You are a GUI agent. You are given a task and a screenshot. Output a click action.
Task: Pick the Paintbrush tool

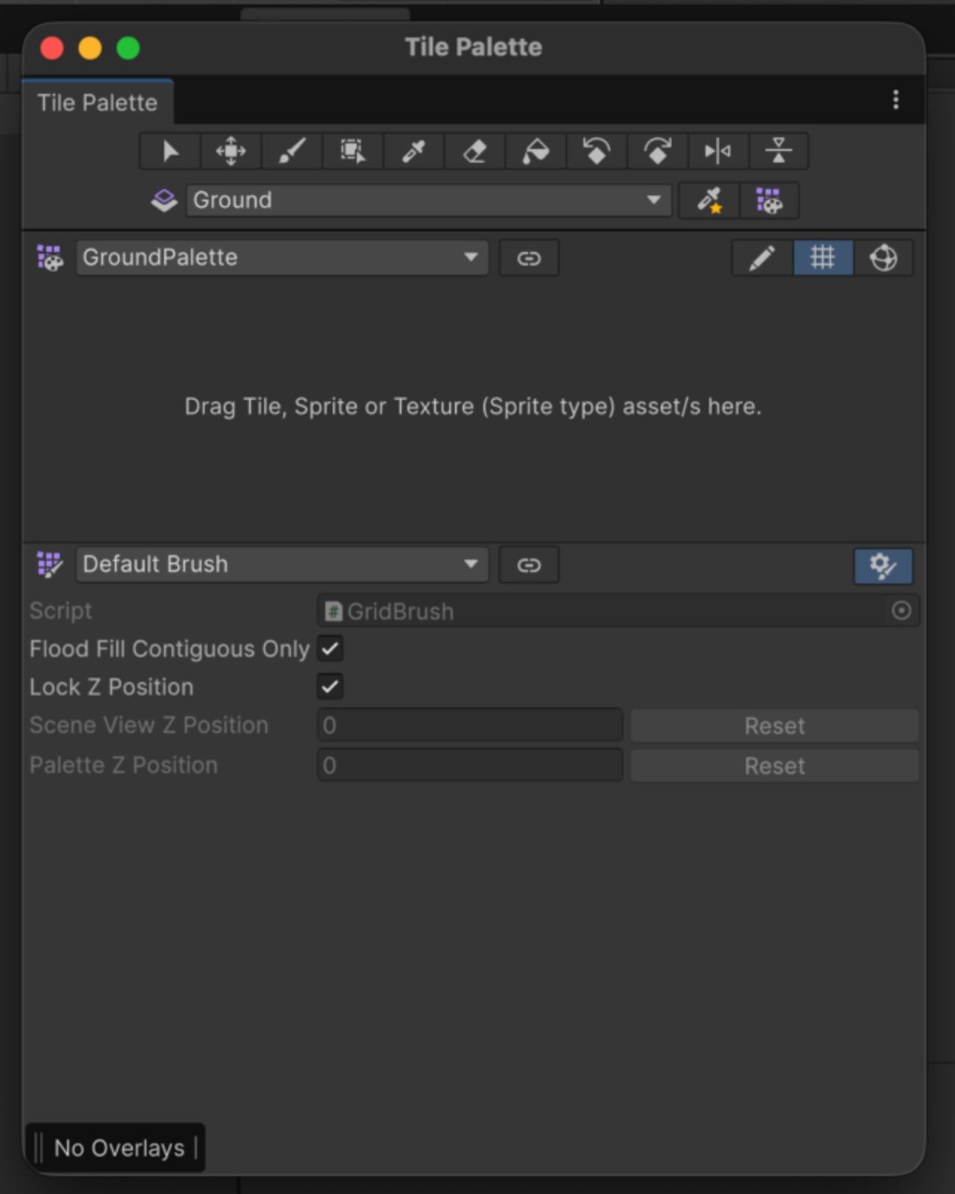292,151
